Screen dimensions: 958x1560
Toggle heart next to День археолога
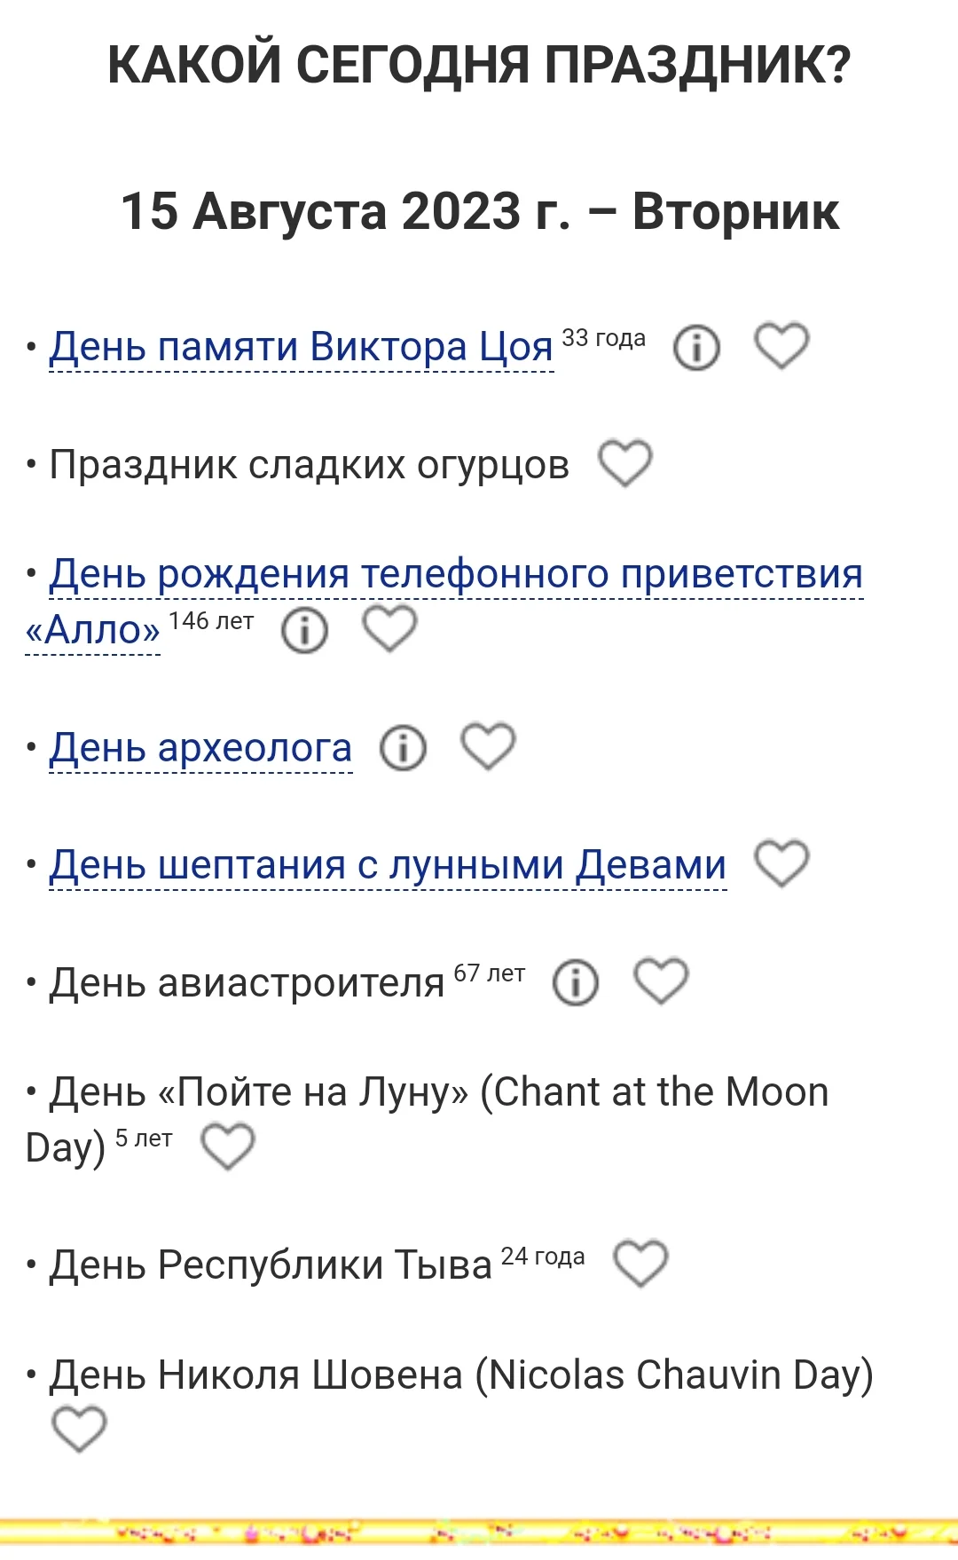point(487,748)
